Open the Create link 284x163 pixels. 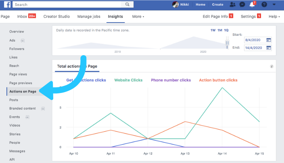217,4
